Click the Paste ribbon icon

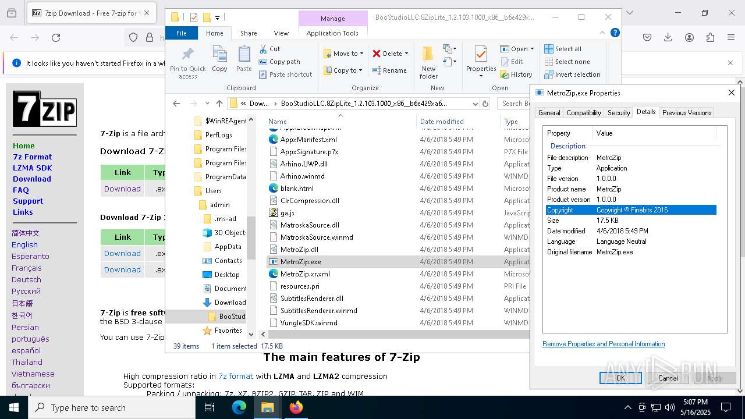point(244,59)
